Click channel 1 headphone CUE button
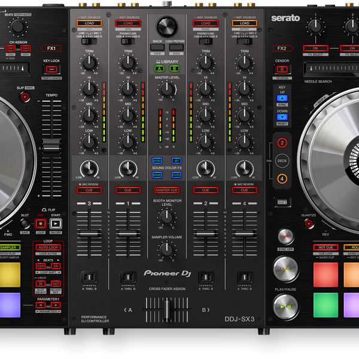The height and width of the screenshot is (359, 359). [x=128, y=190]
